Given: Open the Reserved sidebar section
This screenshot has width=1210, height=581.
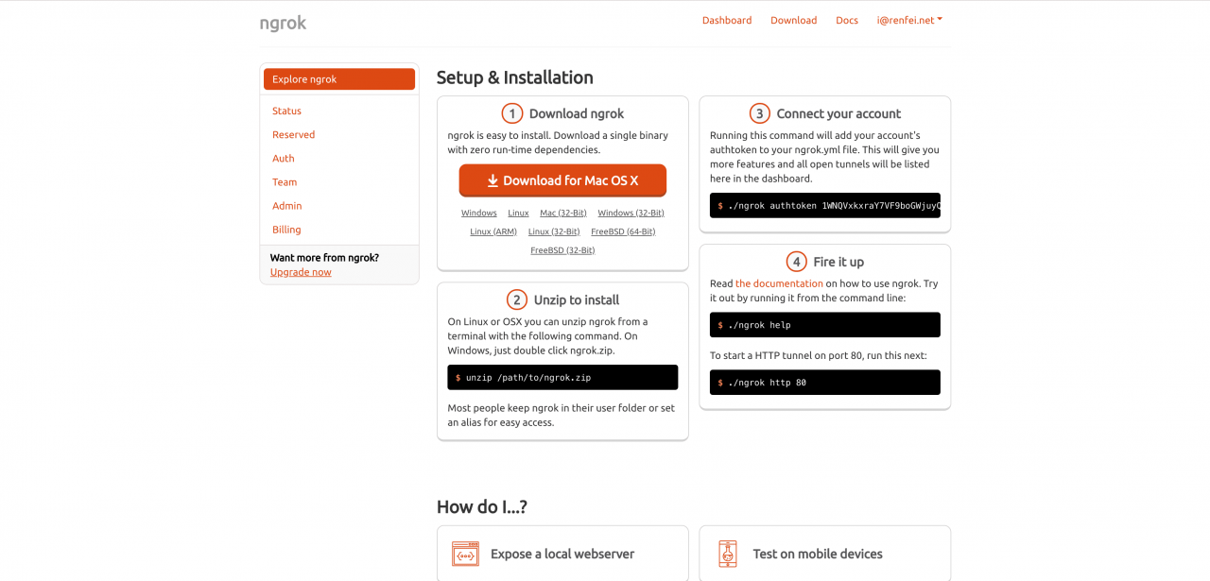Looking at the screenshot, I should [293, 134].
